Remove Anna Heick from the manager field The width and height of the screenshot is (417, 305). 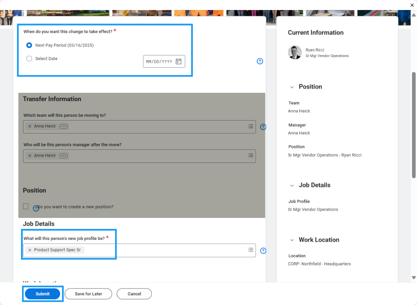(30, 156)
